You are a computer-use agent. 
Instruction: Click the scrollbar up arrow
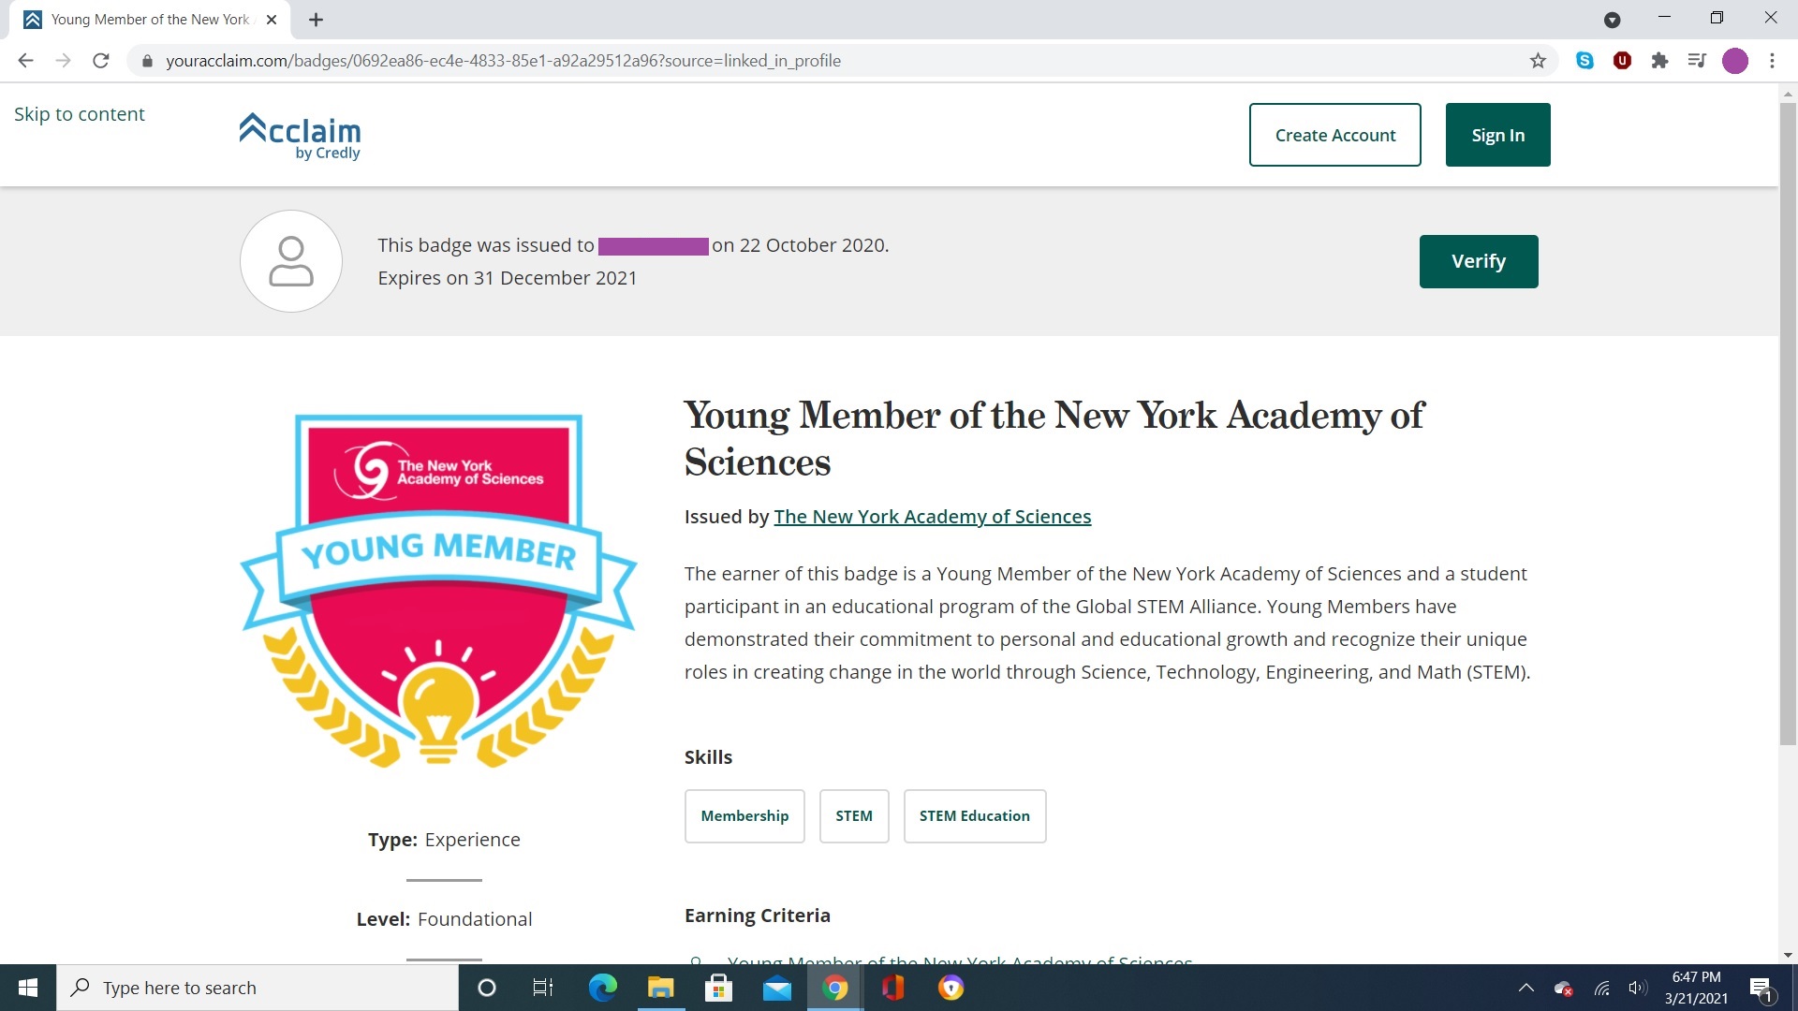pos(1788,94)
